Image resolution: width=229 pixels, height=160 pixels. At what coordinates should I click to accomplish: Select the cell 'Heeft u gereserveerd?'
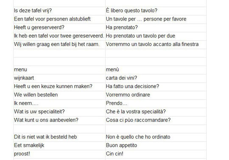tap(59, 28)
